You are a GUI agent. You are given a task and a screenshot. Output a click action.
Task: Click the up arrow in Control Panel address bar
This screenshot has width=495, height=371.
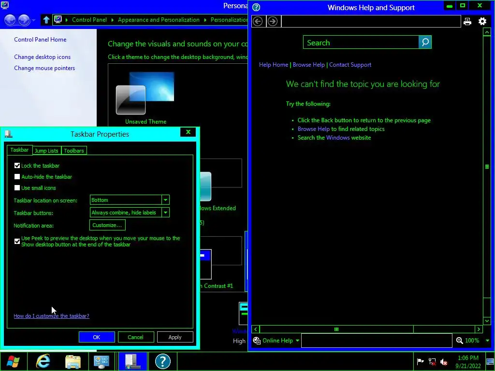tap(46, 19)
